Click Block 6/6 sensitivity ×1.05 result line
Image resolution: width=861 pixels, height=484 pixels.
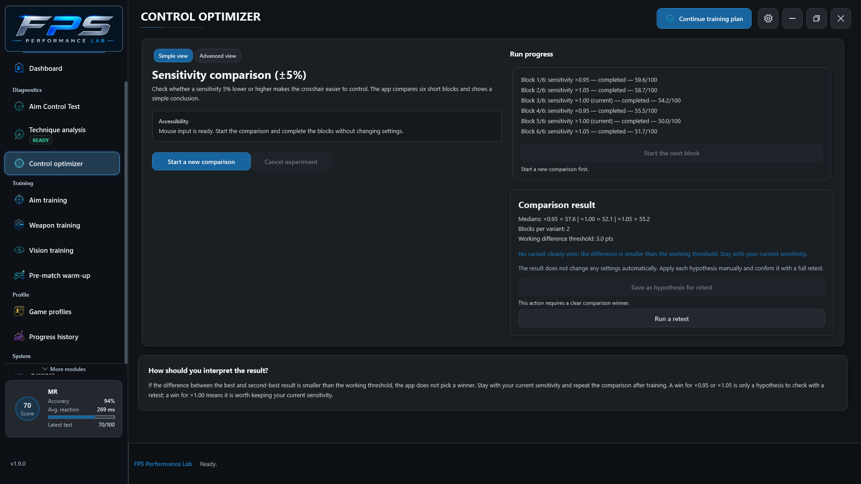pos(589,131)
